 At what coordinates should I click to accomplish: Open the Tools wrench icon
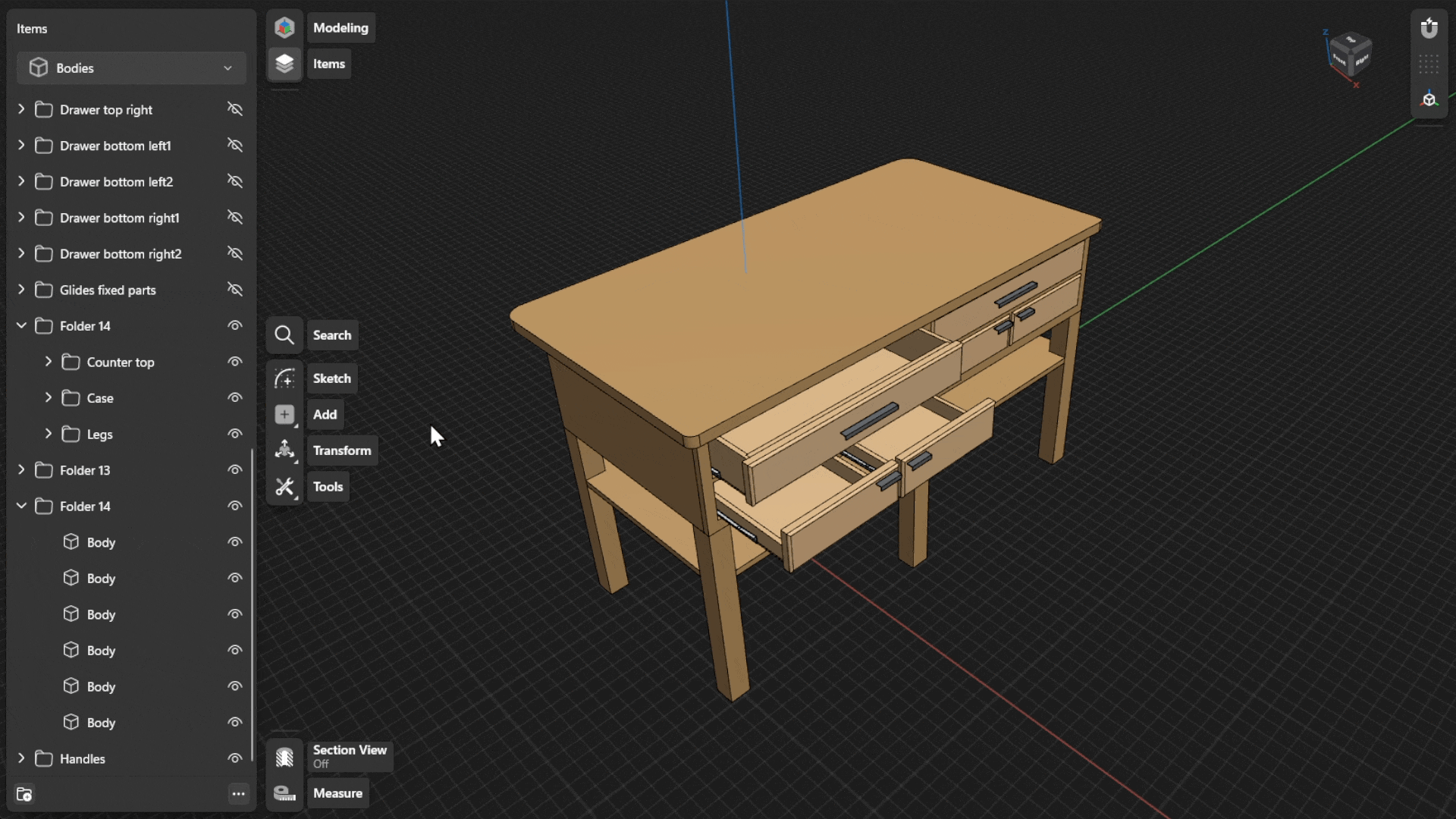coord(284,487)
